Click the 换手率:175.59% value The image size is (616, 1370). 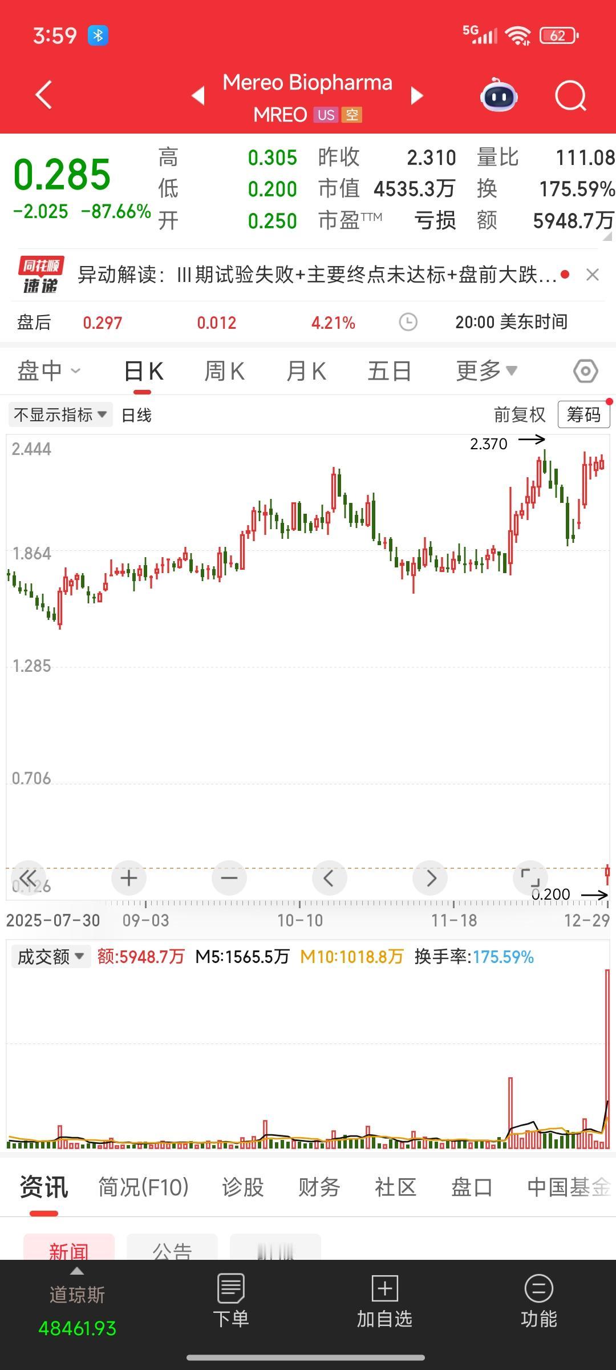point(474,957)
